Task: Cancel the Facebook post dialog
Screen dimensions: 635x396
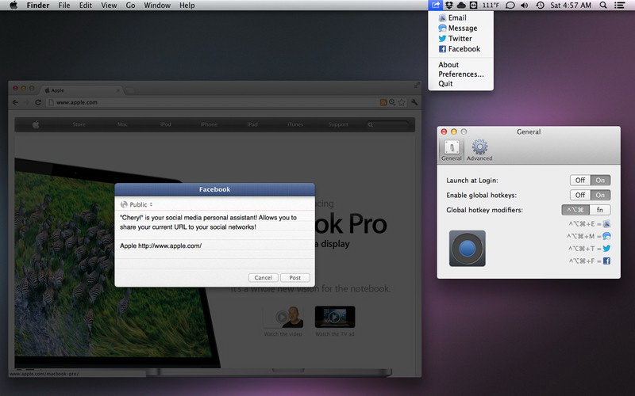Action: (x=264, y=278)
